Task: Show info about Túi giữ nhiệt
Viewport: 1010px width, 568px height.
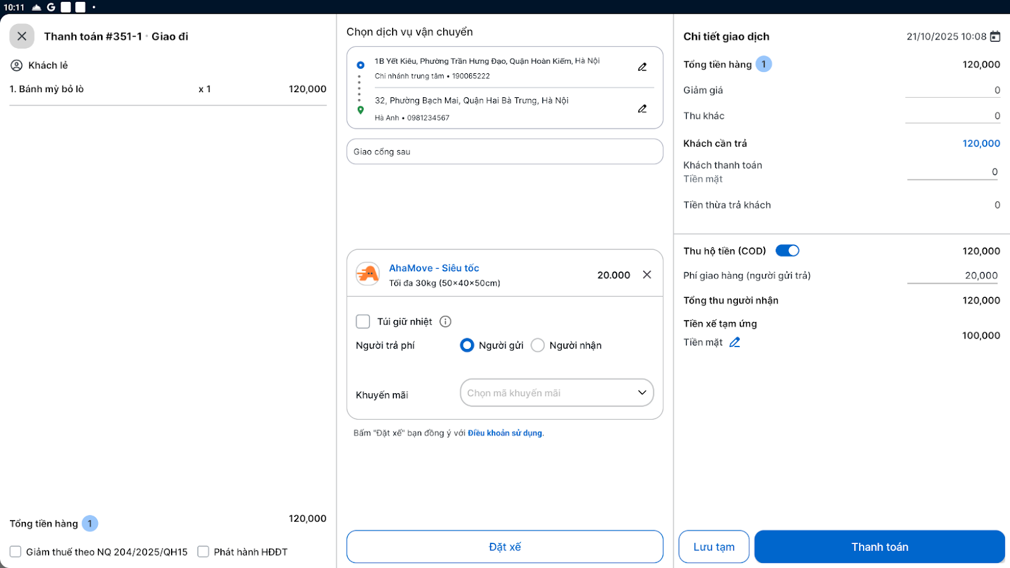Action: 446,322
